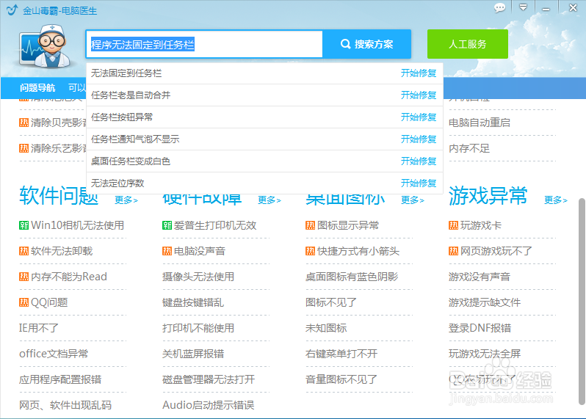Click the 搜索方案 search button
The height and width of the screenshot is (419, 586).
tap(366, 44)
